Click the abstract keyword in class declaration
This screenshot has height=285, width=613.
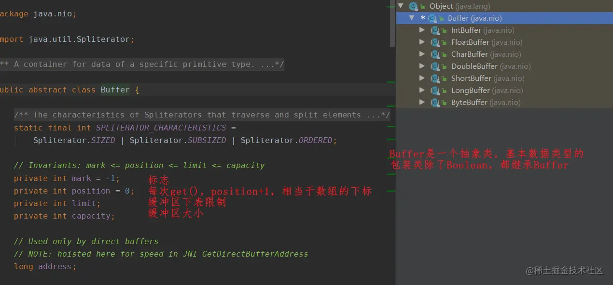click(47, 90)
